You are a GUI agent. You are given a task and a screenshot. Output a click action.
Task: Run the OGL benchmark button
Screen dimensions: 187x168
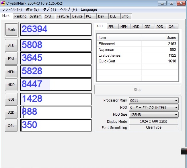pyautogui.click(x=11, y=125)
